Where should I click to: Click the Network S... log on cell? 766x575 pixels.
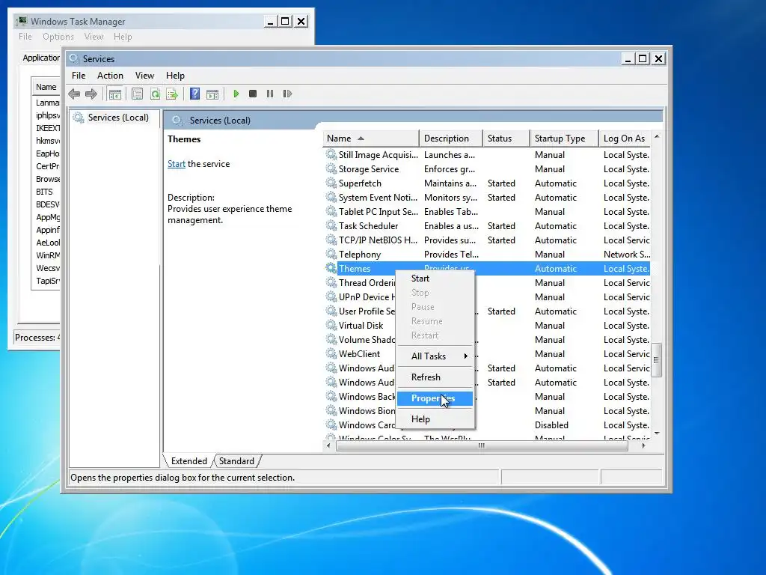[x=626, y=255]
